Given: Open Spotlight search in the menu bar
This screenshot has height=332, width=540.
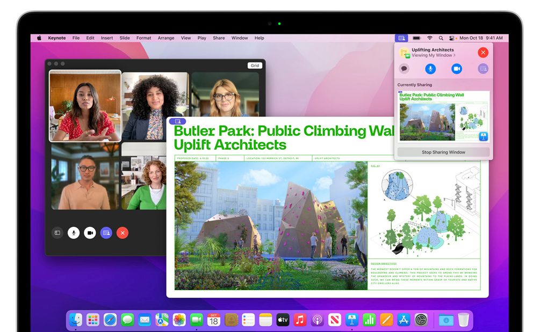Looking at the screenshot, I should pos(441,38).
